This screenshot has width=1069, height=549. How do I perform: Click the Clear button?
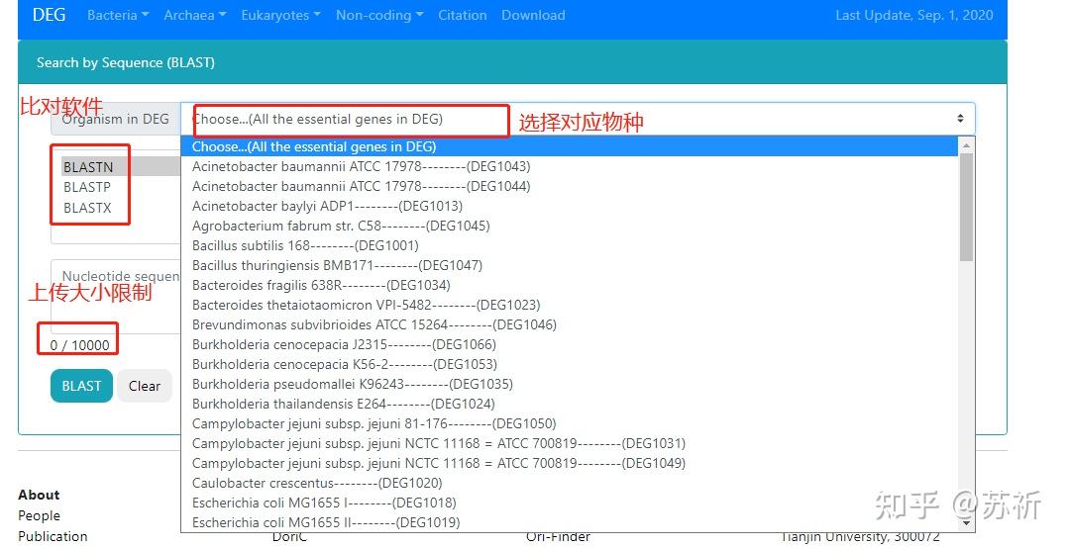click(145, 386)
